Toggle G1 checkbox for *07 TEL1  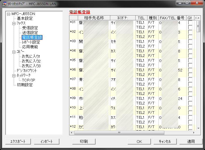click(190, 79)
